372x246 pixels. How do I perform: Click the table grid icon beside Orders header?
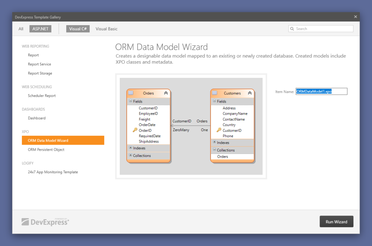(x=131, y=93)
